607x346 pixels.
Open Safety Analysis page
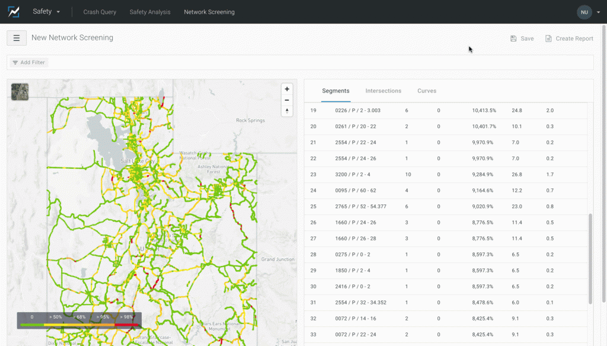tap(150, 12)
